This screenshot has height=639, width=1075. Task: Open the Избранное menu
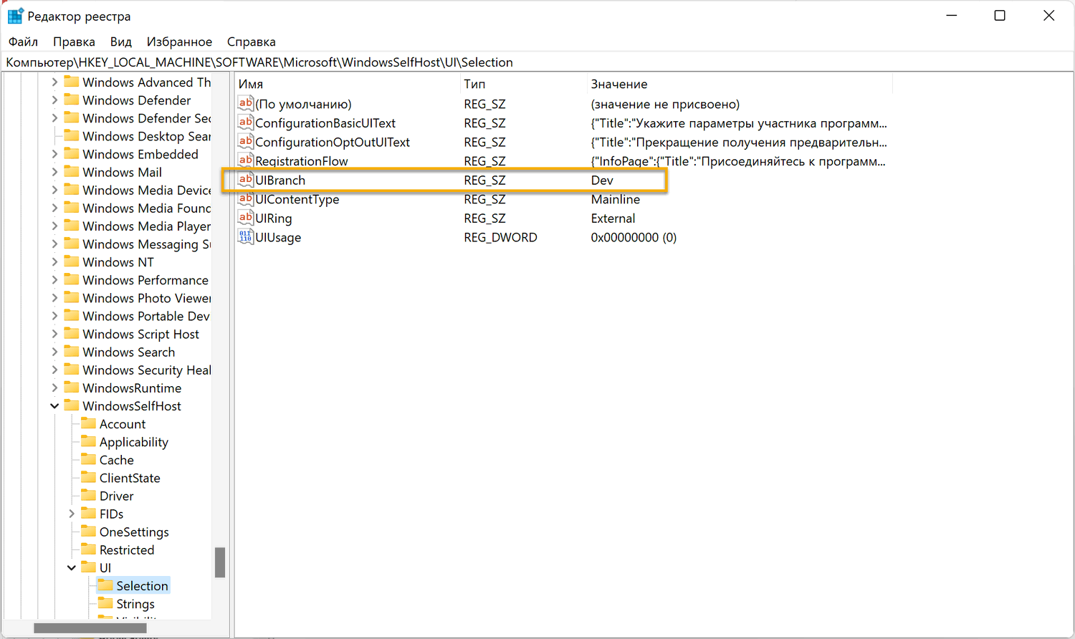(179, 42)
